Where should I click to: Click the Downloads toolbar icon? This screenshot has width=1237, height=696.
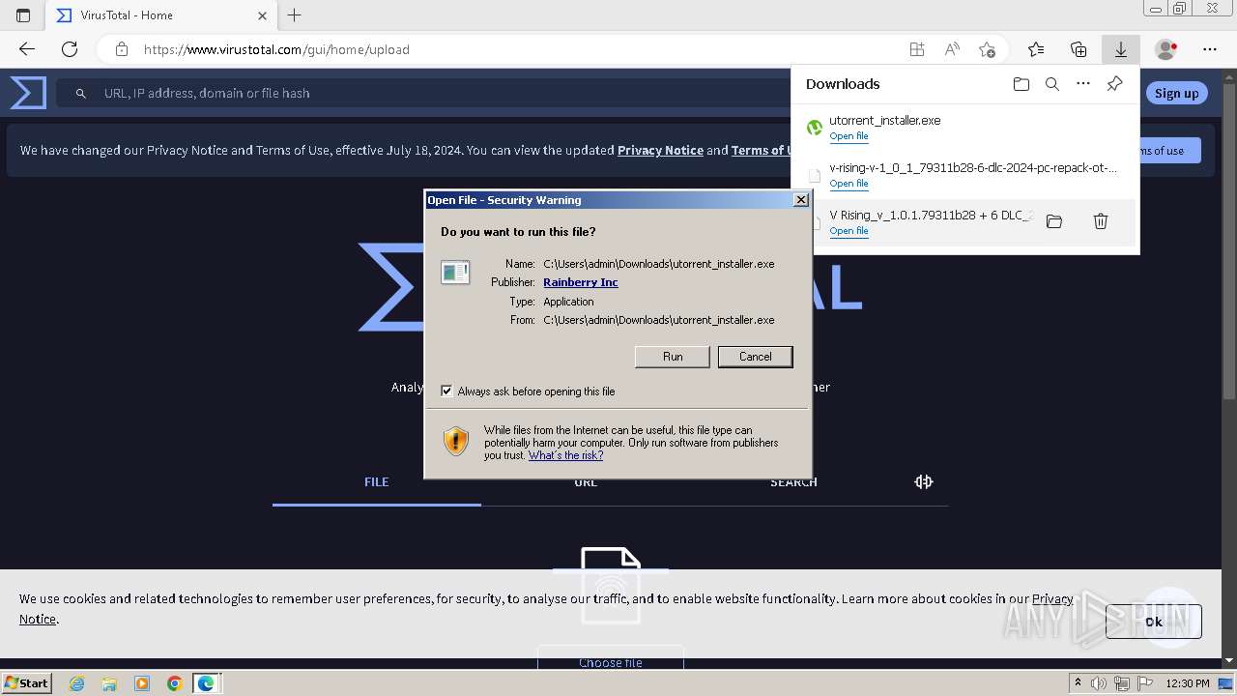1121,49
